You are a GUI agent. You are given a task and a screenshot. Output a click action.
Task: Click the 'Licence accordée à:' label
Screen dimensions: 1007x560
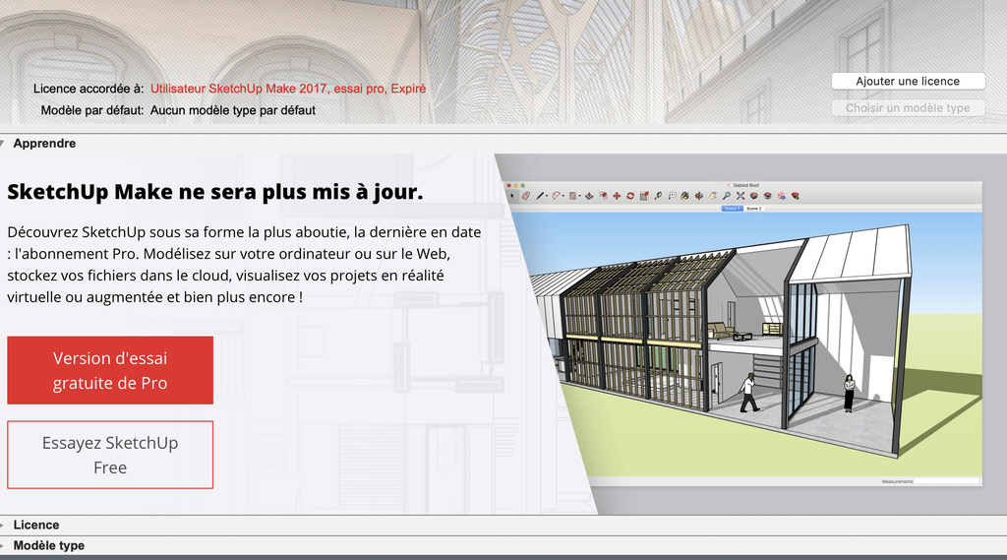pyautogui.click(x=89, y=89)
